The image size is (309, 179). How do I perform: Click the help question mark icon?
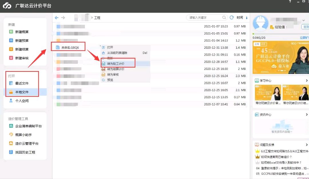tap(290, 1)
